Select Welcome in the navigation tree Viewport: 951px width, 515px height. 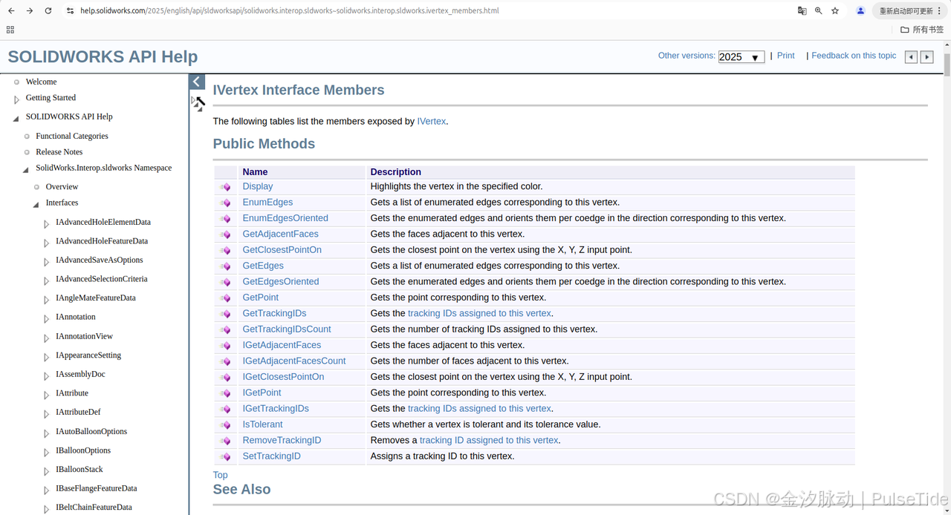pos(41,82)
